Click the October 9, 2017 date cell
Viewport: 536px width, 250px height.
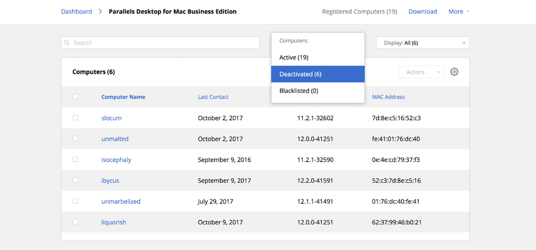(220, 222)
